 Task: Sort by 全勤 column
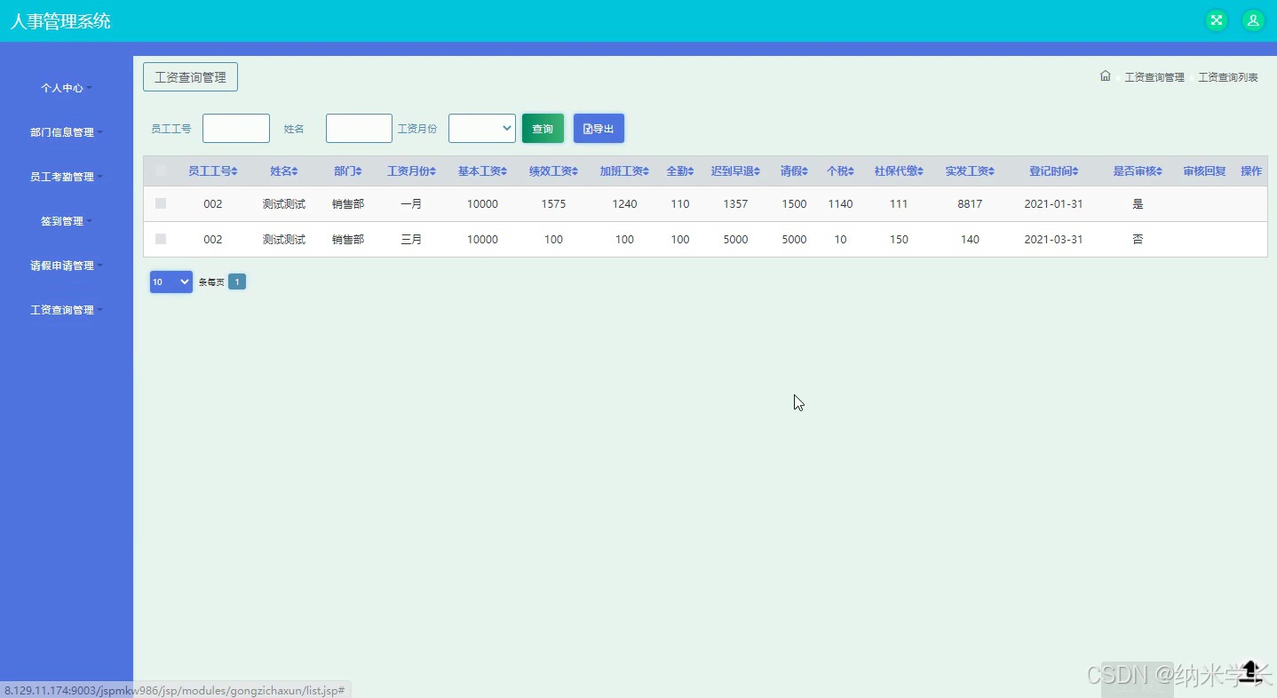680,171
